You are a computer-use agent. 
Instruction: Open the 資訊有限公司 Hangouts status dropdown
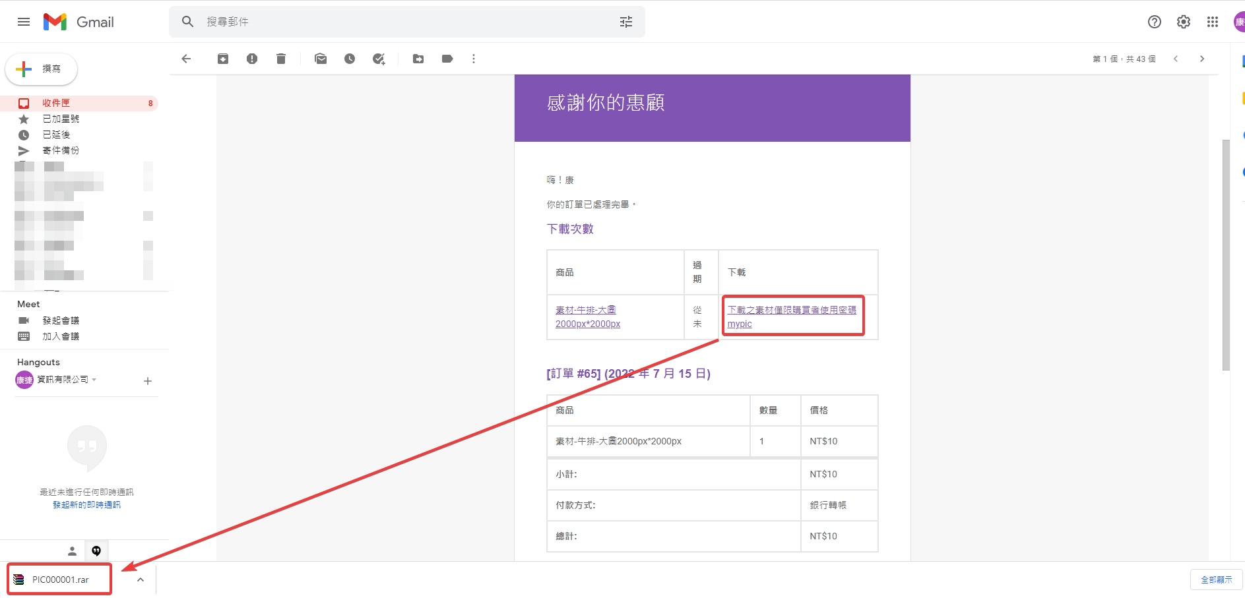[94, 380]
